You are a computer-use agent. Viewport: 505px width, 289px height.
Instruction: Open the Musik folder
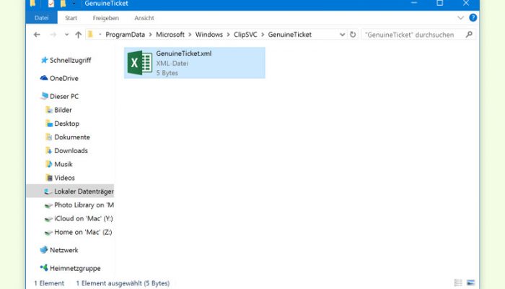(63, 164)
